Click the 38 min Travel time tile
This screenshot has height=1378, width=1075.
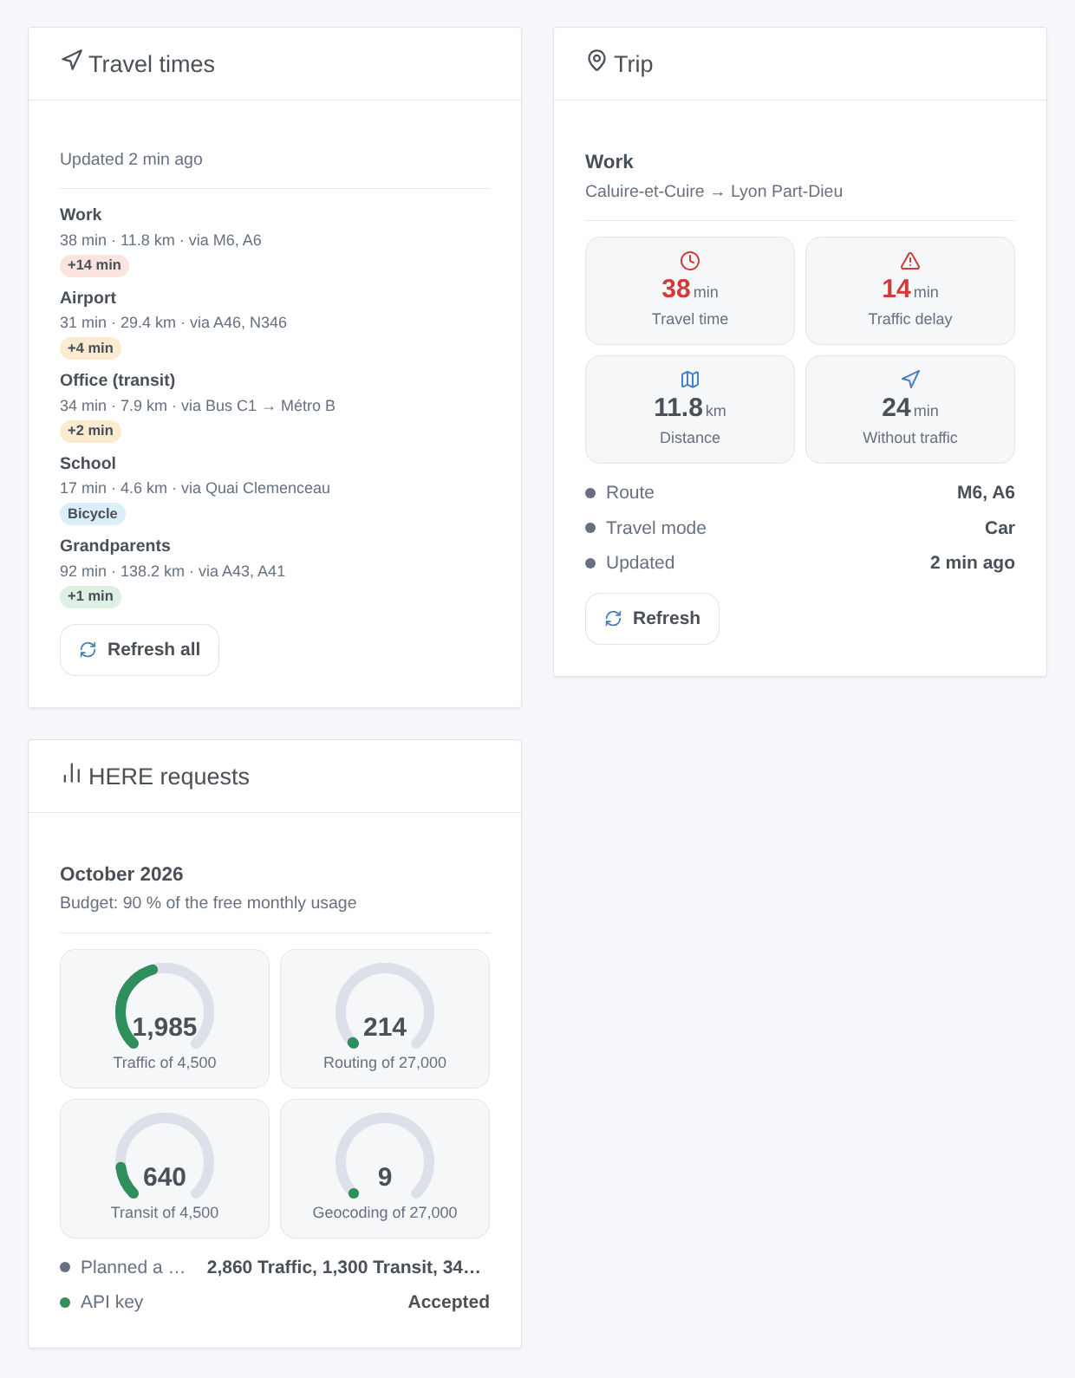pyautogui.click(x=690, y=290)
